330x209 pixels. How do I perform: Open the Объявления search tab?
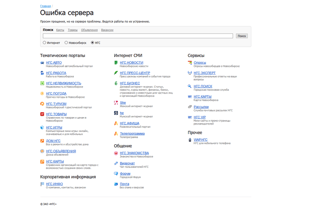click(89, 30)
